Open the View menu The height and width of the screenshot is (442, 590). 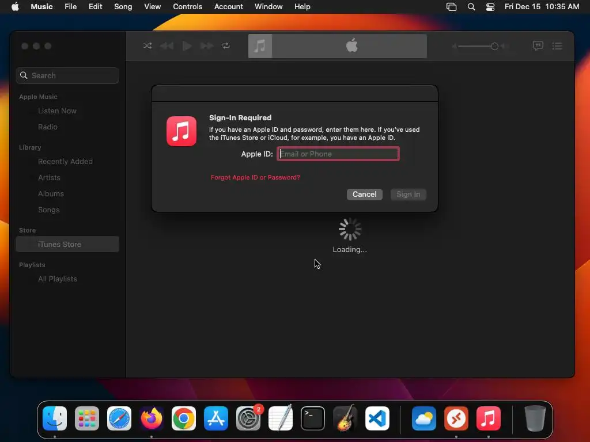tap(152, 7)
